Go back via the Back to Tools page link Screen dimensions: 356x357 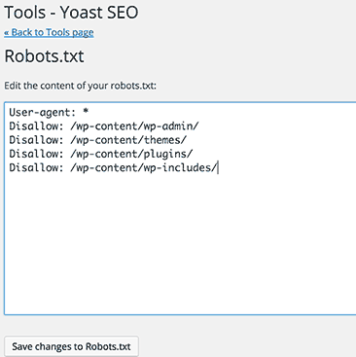coord(49,32)
